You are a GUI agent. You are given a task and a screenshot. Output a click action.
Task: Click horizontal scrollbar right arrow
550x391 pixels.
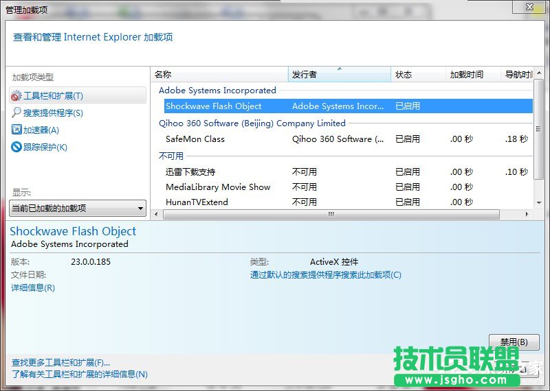(527, 214)
